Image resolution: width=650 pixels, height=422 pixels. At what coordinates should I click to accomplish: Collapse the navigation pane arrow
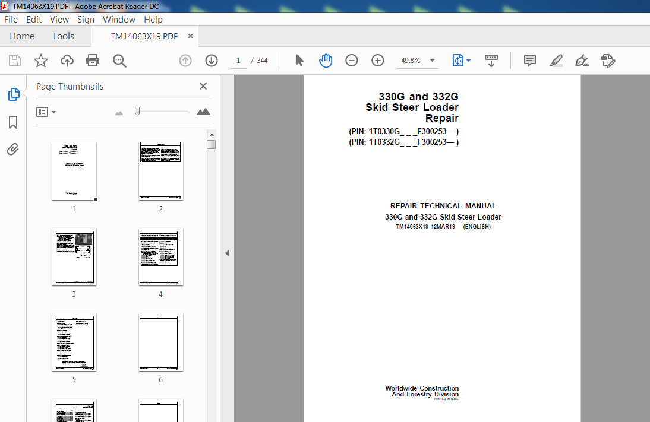click(227, 253)
